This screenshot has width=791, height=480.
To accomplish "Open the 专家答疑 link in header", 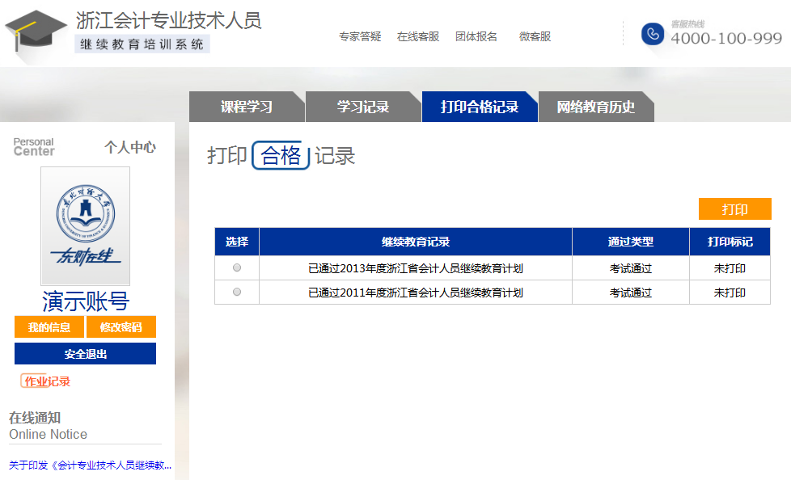I will click(359, 36).
